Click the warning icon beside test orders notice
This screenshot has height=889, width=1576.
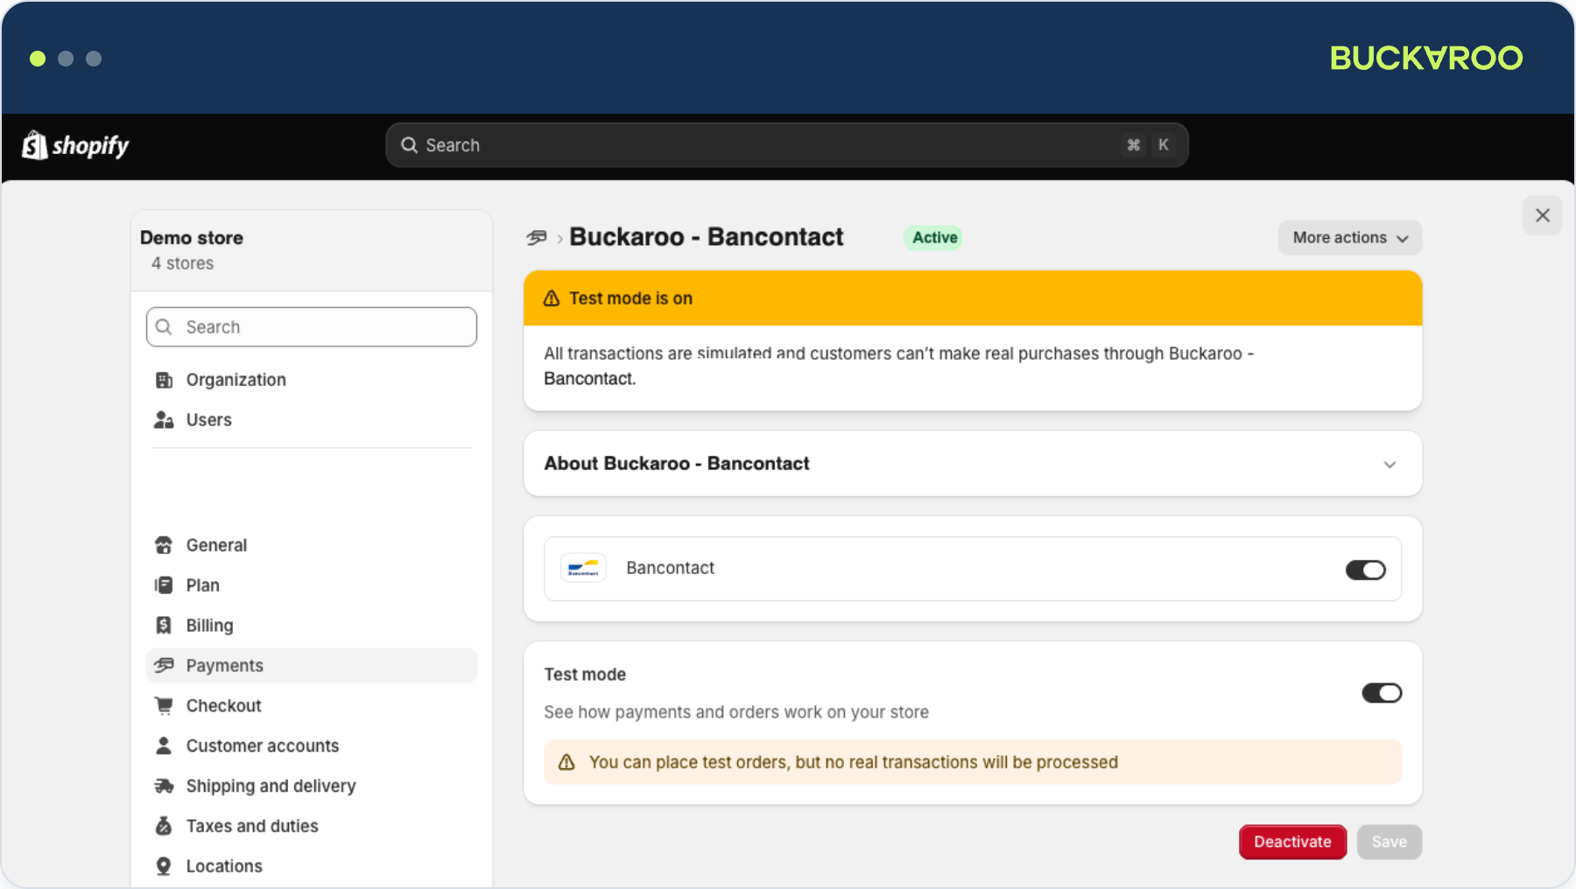(566, 762)
